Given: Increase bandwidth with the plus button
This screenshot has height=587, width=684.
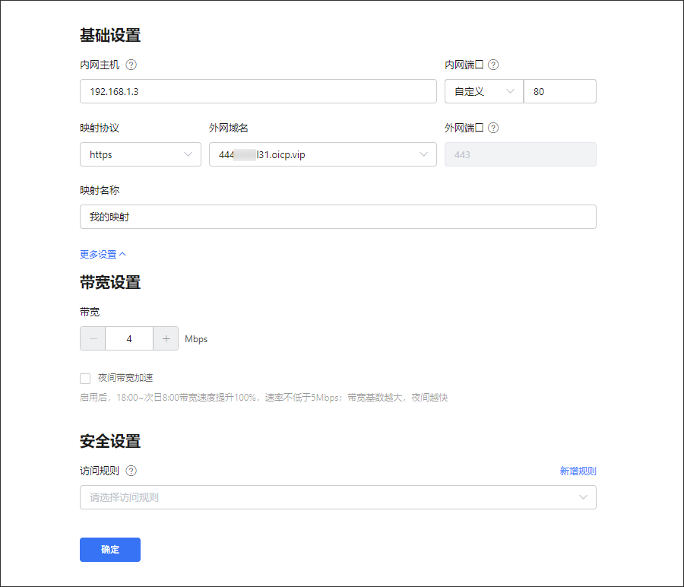Looking at the screenshot, I should 166,339.
